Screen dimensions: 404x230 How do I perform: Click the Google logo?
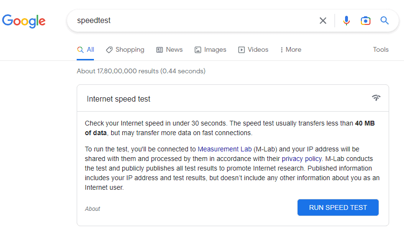pos(23,21)
